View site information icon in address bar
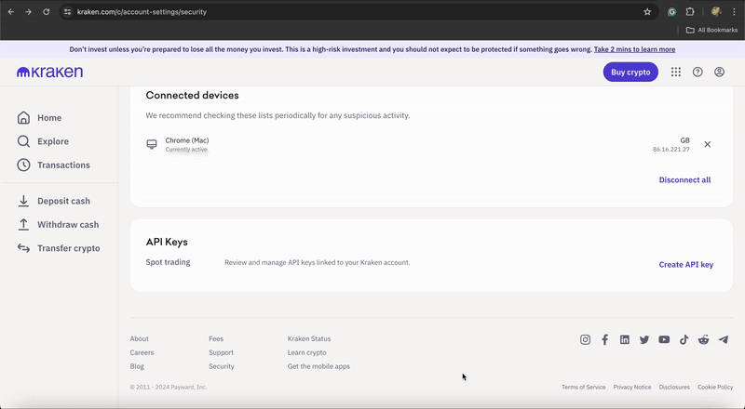The width and height of the screenshot is (745, 409). pyautogui.click(x=67, y=12)
